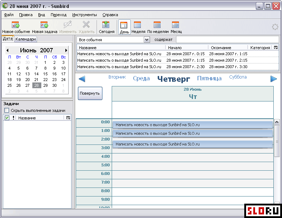Jump to Суббота in day navigator
This screenshot has height=218, width=282.
pyautogui.click(x=238, y=77)
